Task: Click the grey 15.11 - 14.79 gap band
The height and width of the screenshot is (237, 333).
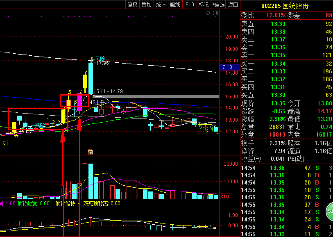Action: pos(156,96)
